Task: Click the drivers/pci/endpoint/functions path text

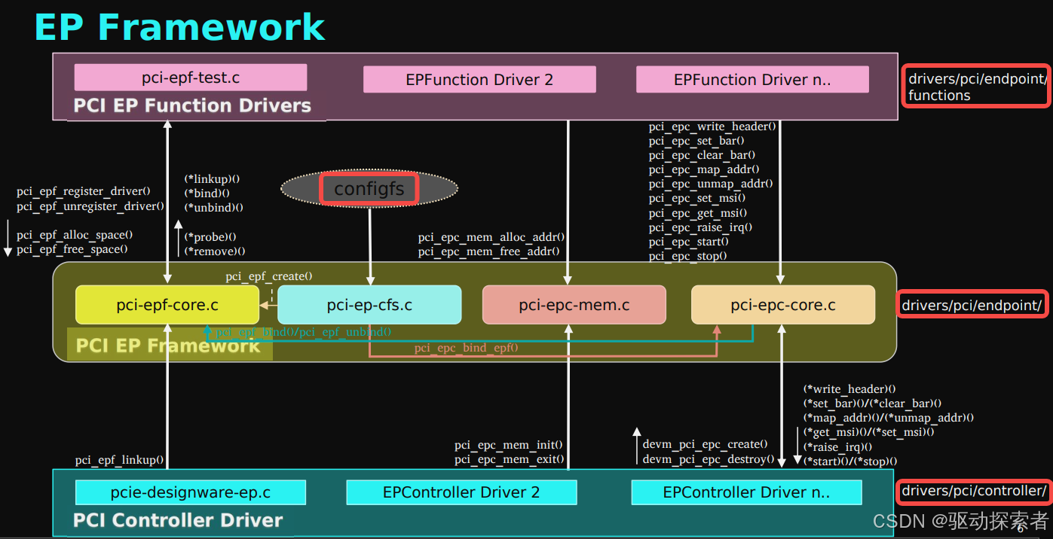Action: coord(977,87)
